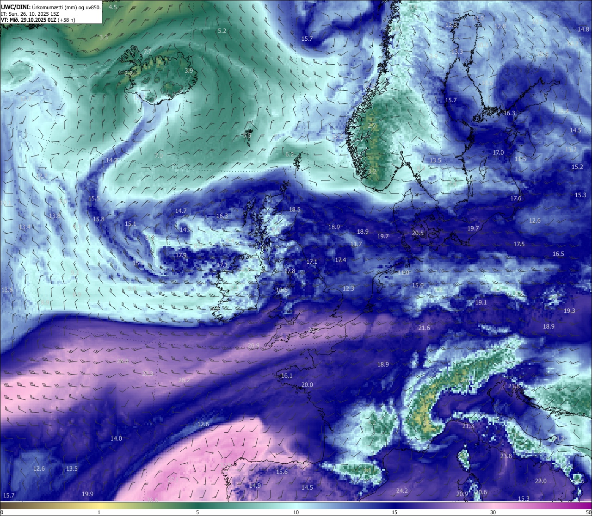
Task: Click the '17.1' map value
Action: (x=312, y=261)
